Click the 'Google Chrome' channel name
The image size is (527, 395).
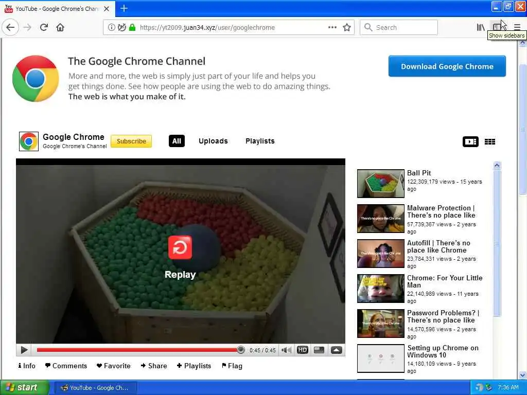pyautogui.click(x=73, y=137)
